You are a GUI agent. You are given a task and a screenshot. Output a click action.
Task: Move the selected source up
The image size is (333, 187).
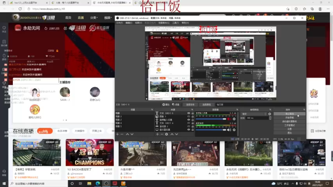pos(172,134)
